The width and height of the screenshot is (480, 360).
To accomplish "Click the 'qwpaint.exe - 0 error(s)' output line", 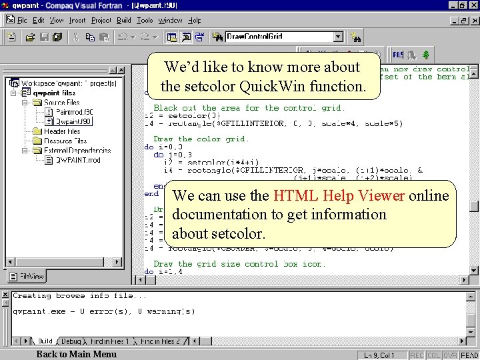I will click(104, 311).
